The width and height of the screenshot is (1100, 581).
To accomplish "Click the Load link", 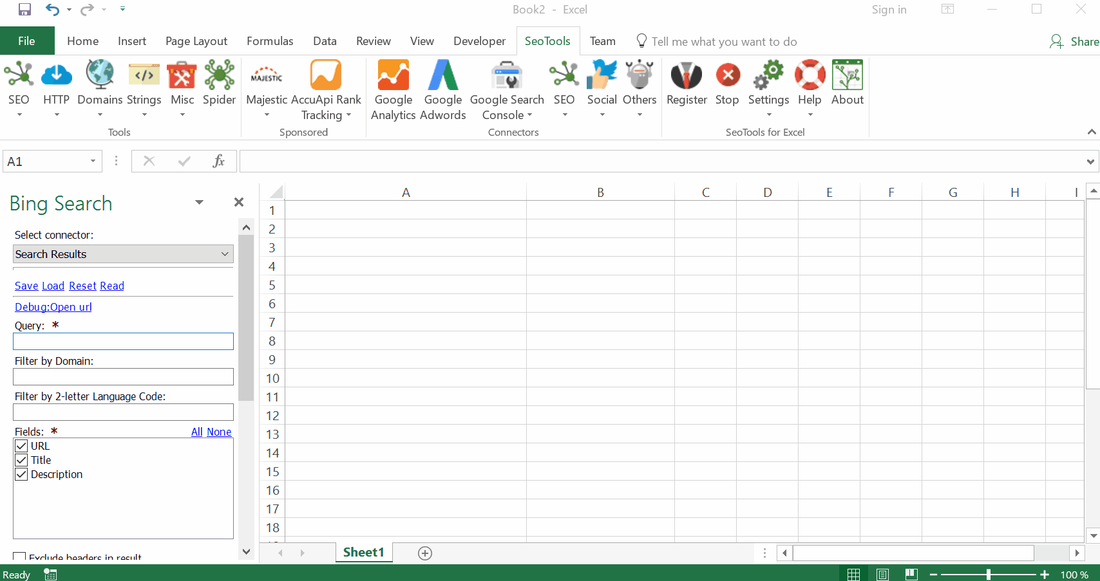I will [53, 286].
